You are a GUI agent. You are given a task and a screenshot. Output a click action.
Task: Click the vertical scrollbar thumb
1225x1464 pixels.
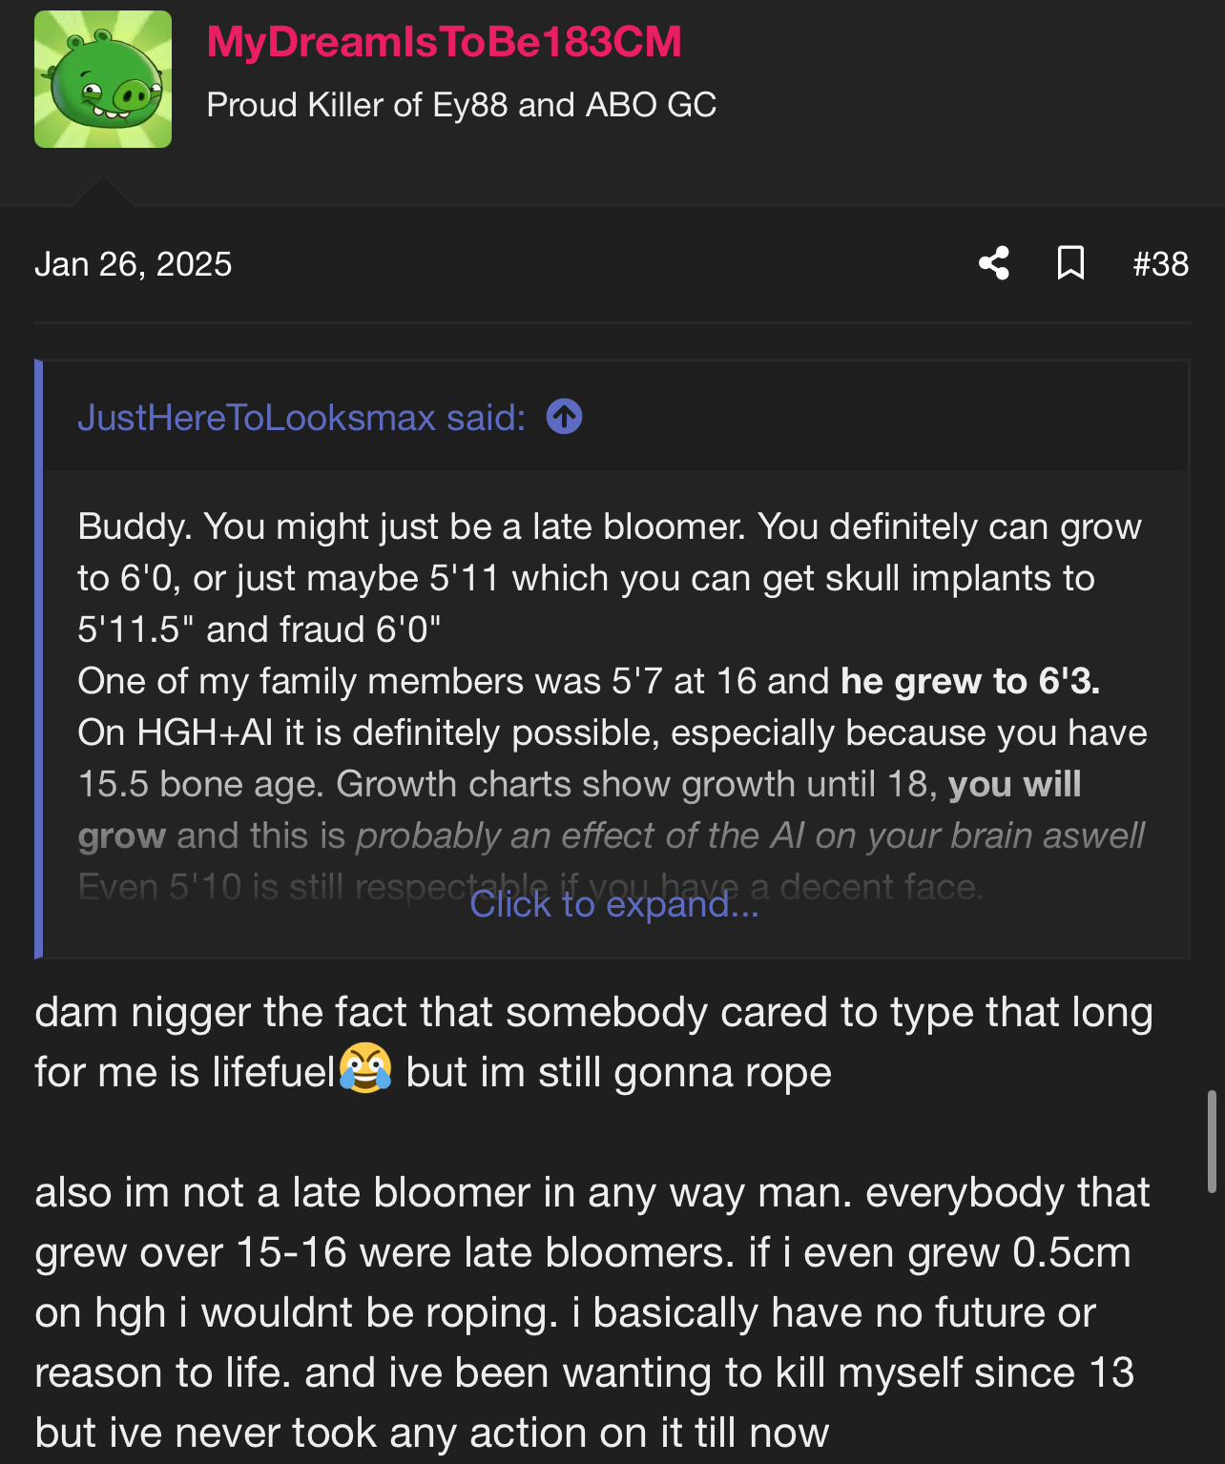1212,1141
